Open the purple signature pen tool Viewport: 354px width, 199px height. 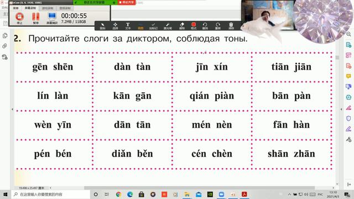pos(348,129)
